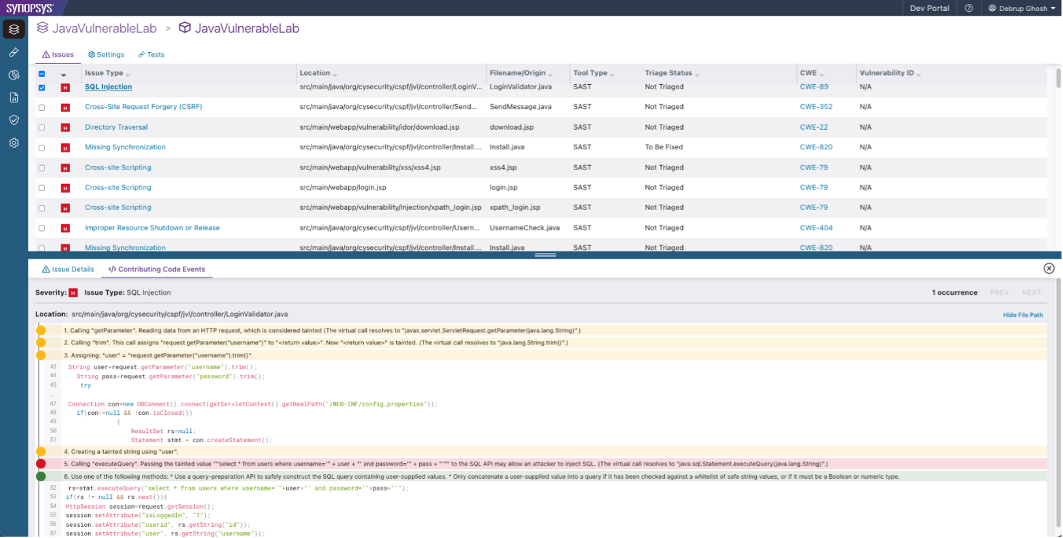The height and width of the screenshot is (538, 1063).
Task: Uncheck the SQL Injection row checkbox
Action: point(42,87)
